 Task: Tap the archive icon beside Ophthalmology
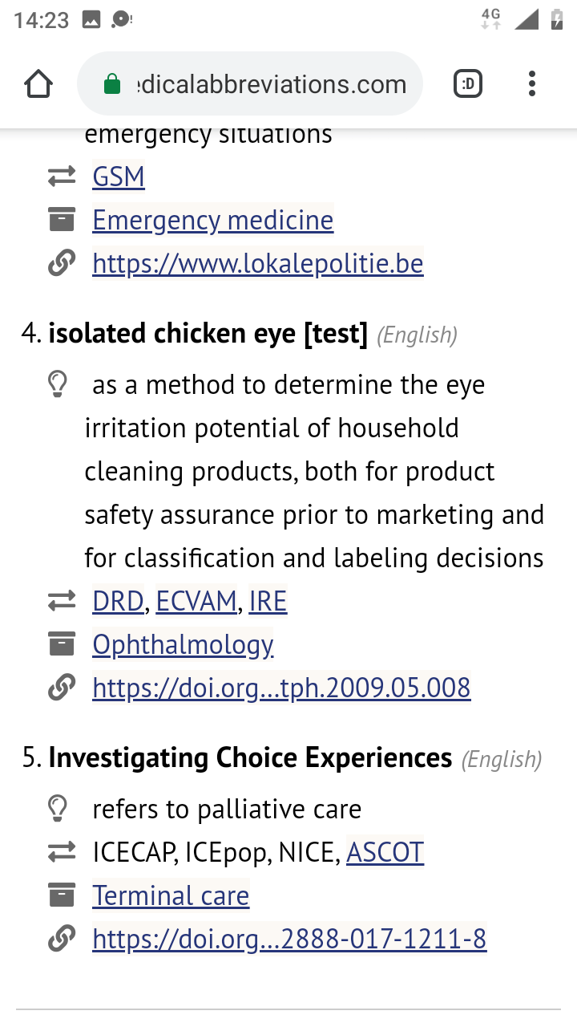coord(62,644)
